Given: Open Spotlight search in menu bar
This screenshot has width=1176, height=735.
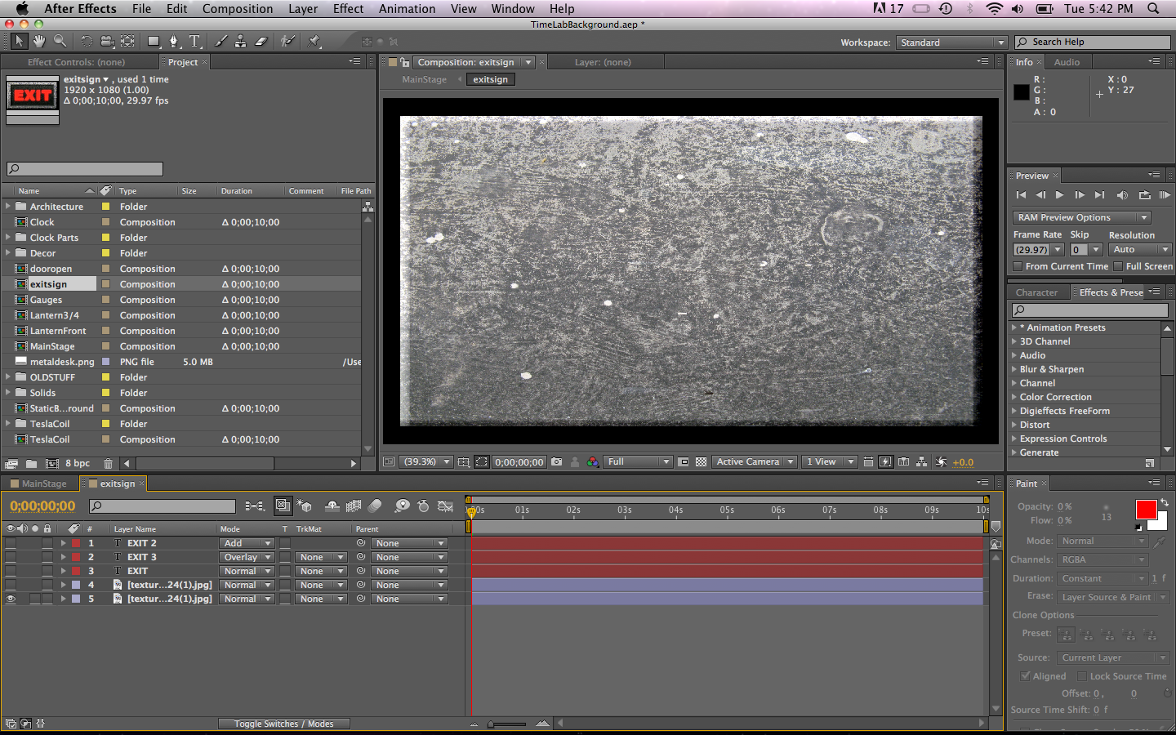Looking at the screenshot, I should 1153,8.
